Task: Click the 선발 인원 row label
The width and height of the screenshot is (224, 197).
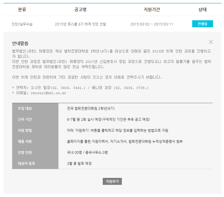Action: click(25, 152)
